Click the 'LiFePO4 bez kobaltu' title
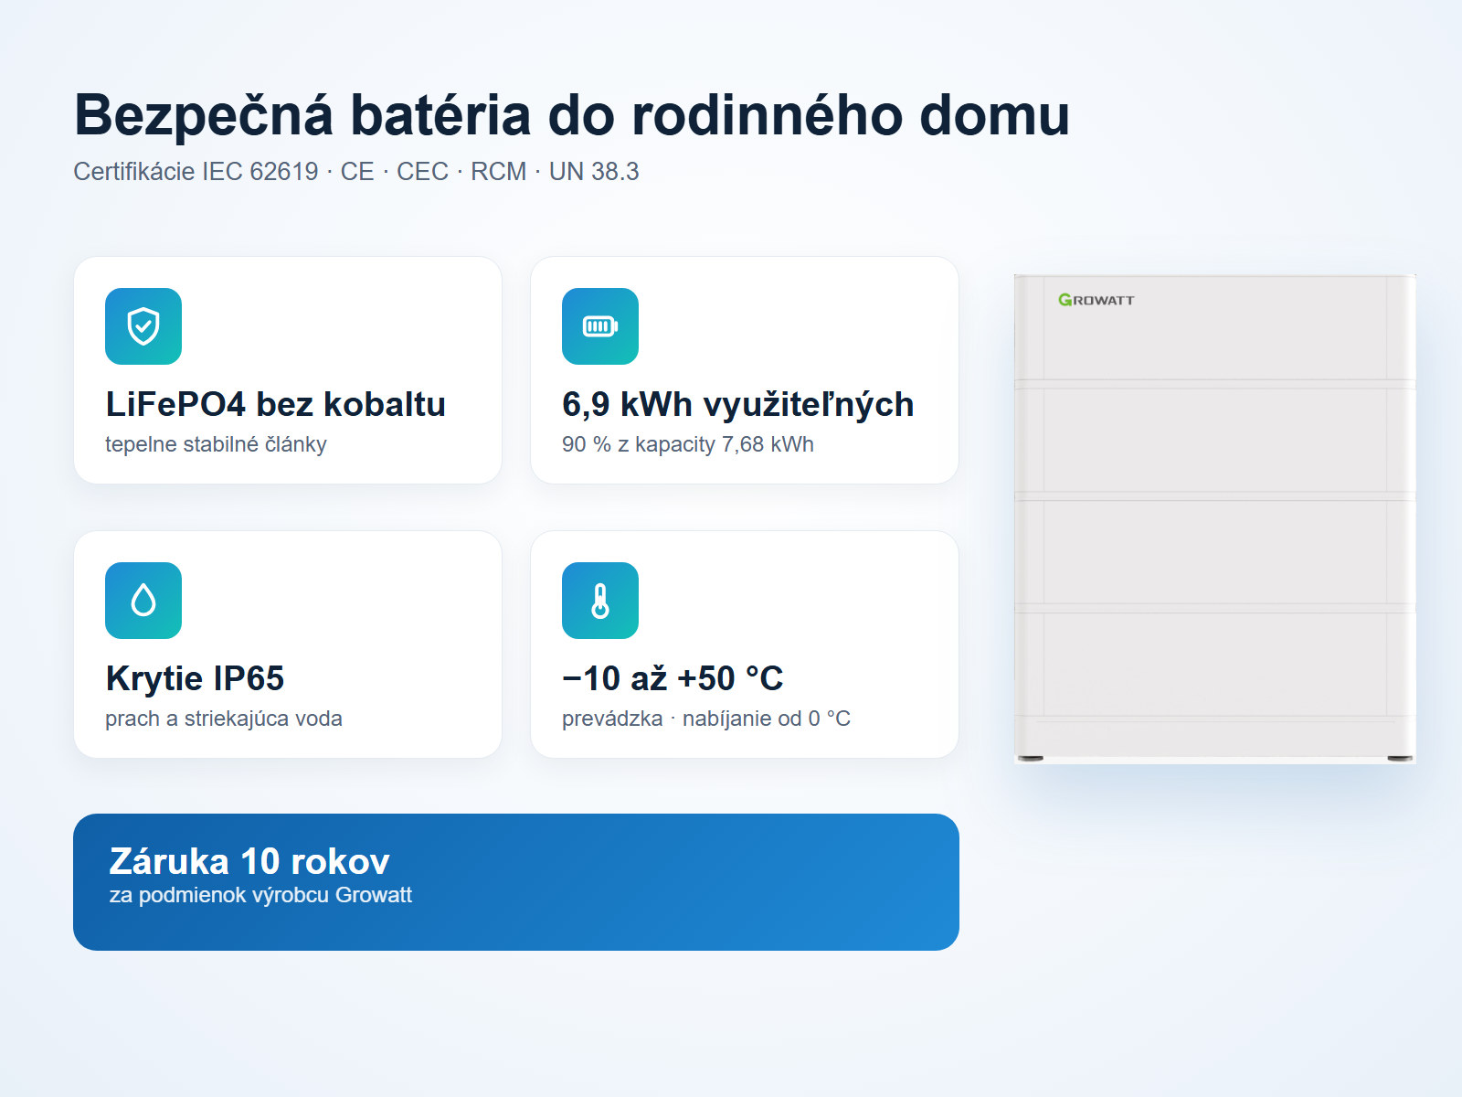The height and width of the screenshot is (1097, 1462). [x=275, y=404]
